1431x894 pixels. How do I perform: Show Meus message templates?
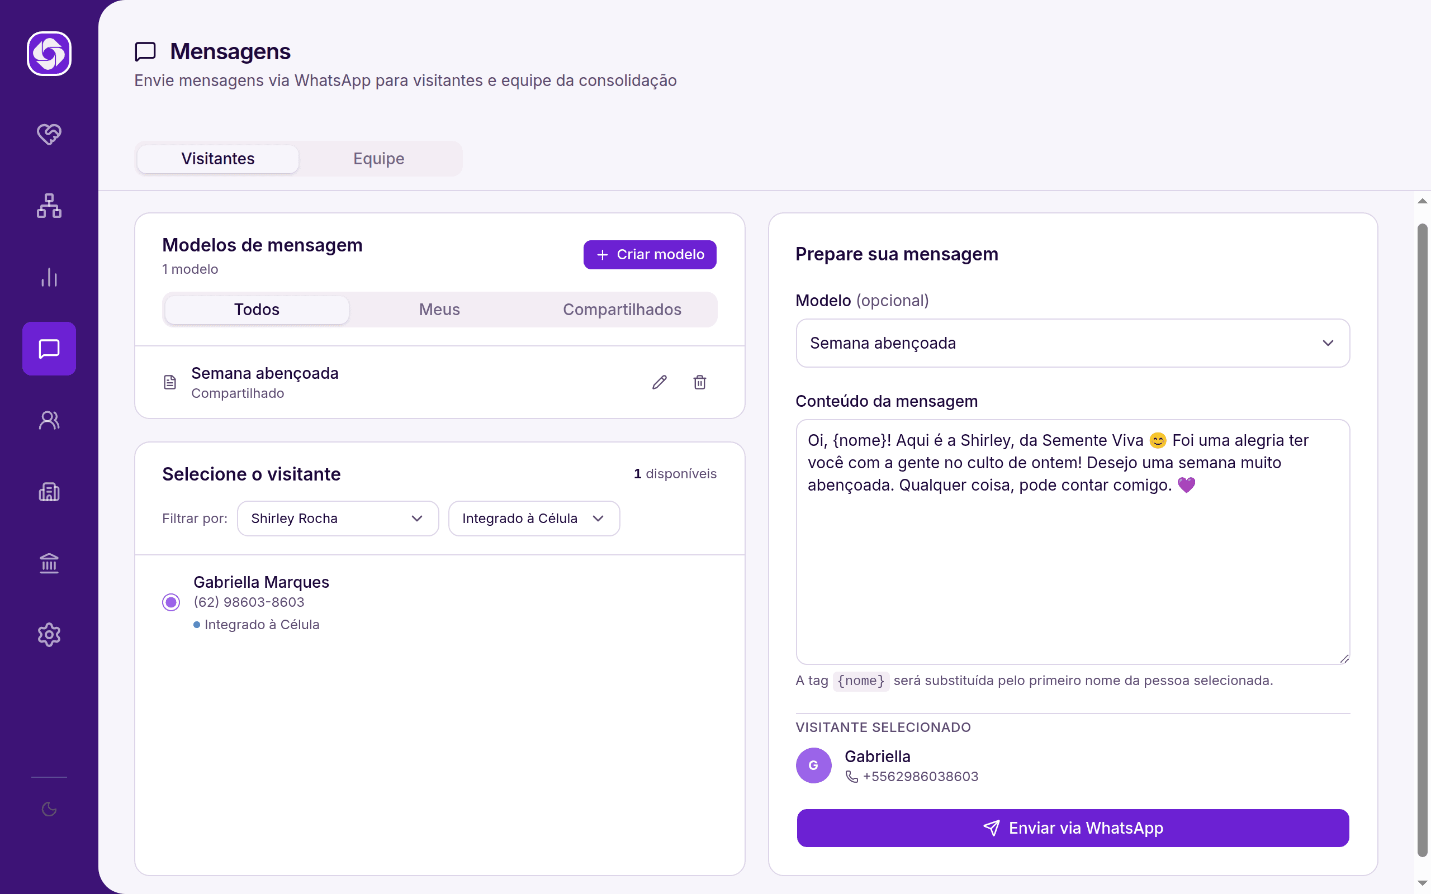pyautogui.click(x=439, y=310)
